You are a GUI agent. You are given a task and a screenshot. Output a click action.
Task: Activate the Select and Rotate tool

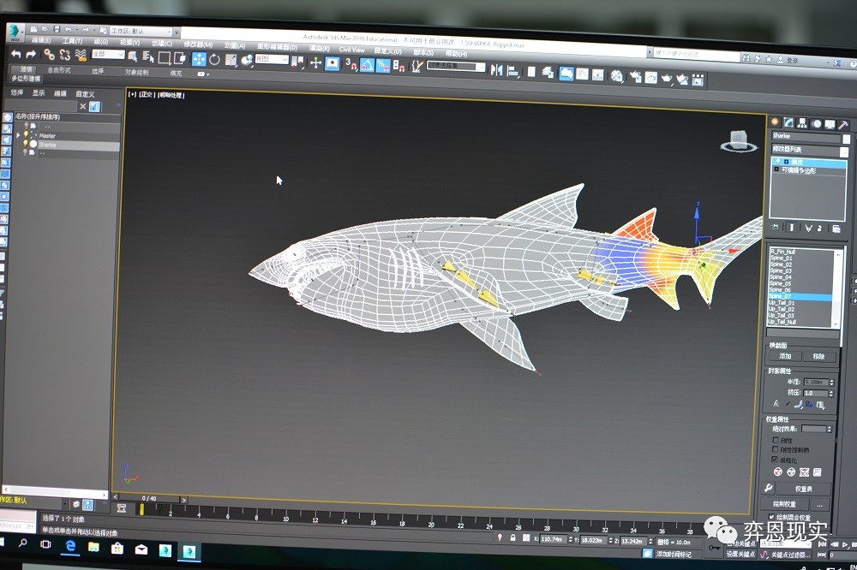(215, 60)
